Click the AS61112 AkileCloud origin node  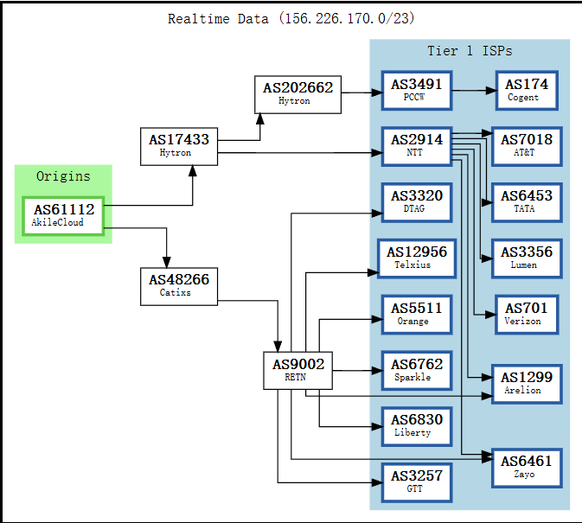pos(63,215)
